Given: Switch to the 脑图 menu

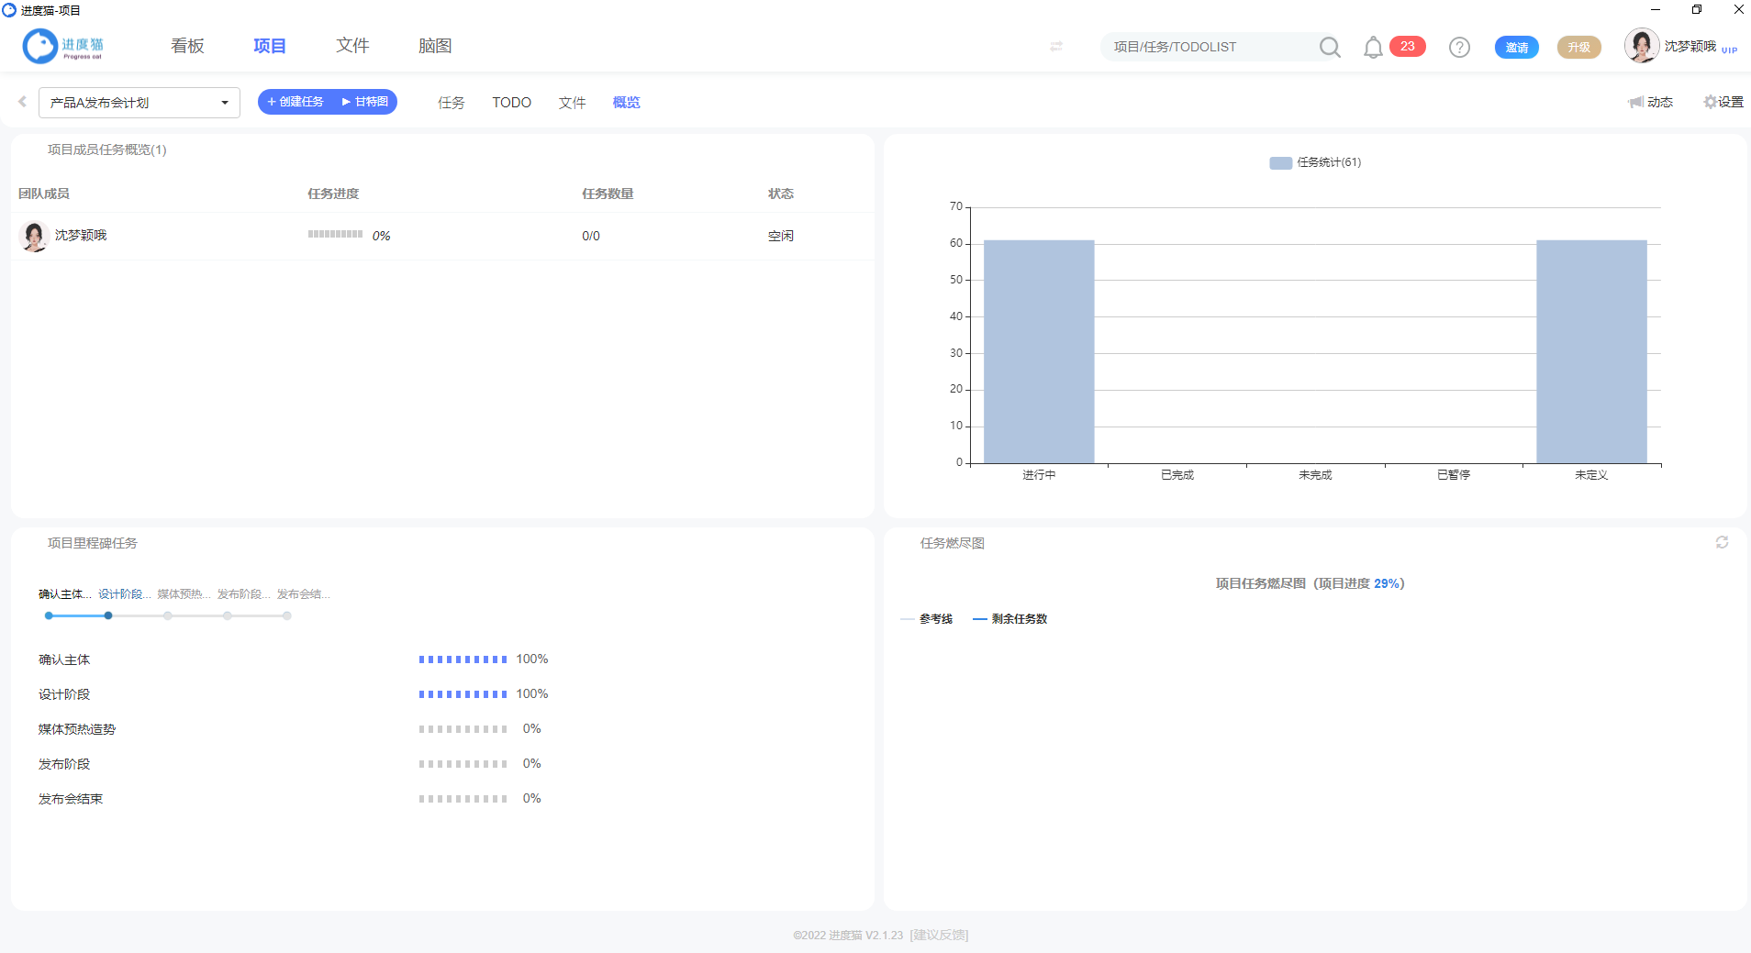Looking at the screenshot, I should click(x=435, y=46).
